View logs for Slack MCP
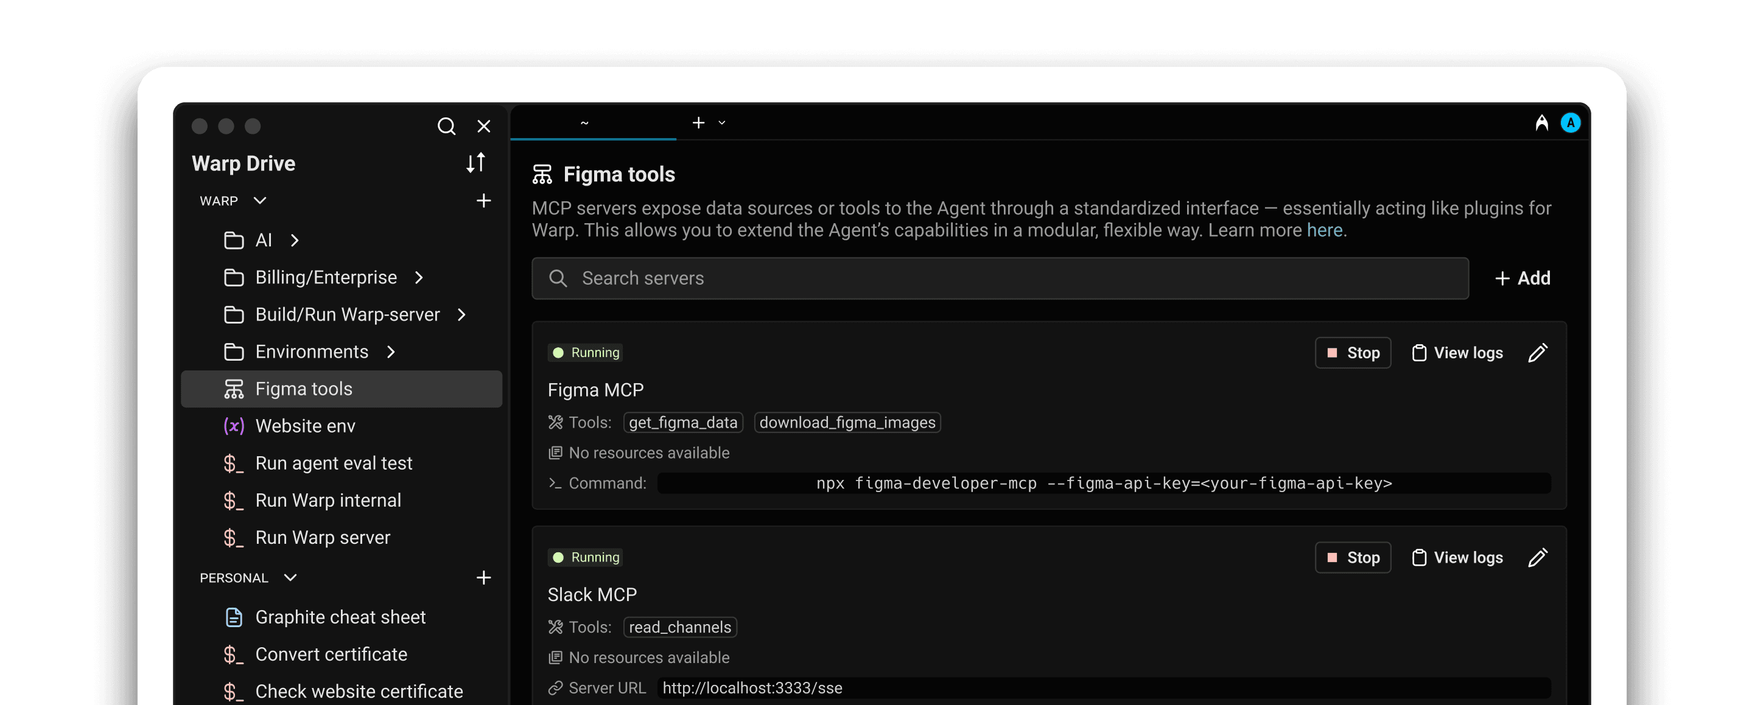The width and height of the screenshot is (1763, 705). click(1457, 557)
